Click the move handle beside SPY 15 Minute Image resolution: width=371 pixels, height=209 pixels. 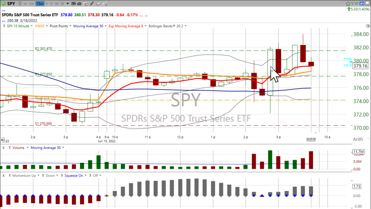click(4, 26)
